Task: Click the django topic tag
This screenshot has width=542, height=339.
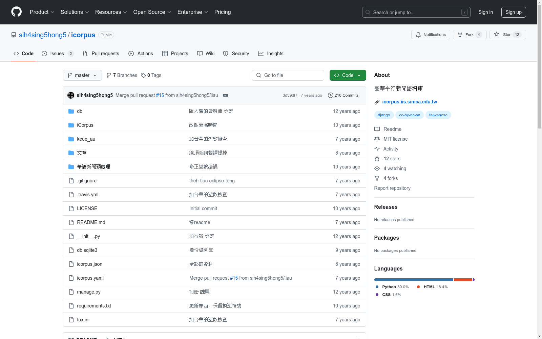Action: point(384,115)
